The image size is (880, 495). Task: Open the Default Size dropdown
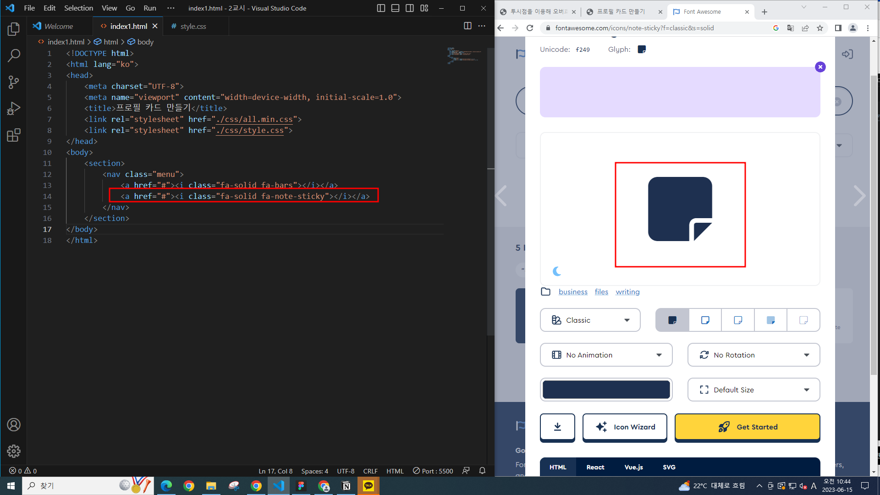[753, 390]
